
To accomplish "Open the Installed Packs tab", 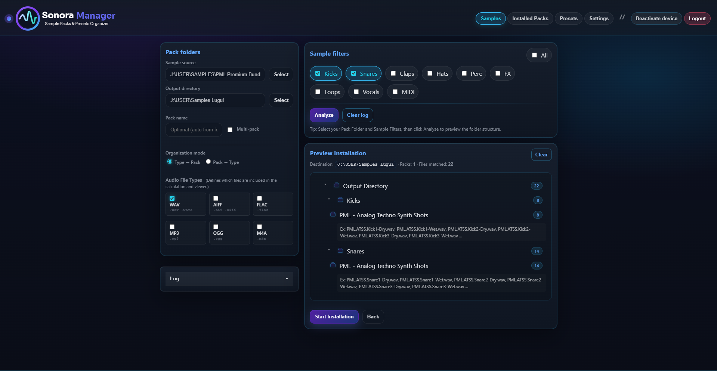I will tap(530, 18).
